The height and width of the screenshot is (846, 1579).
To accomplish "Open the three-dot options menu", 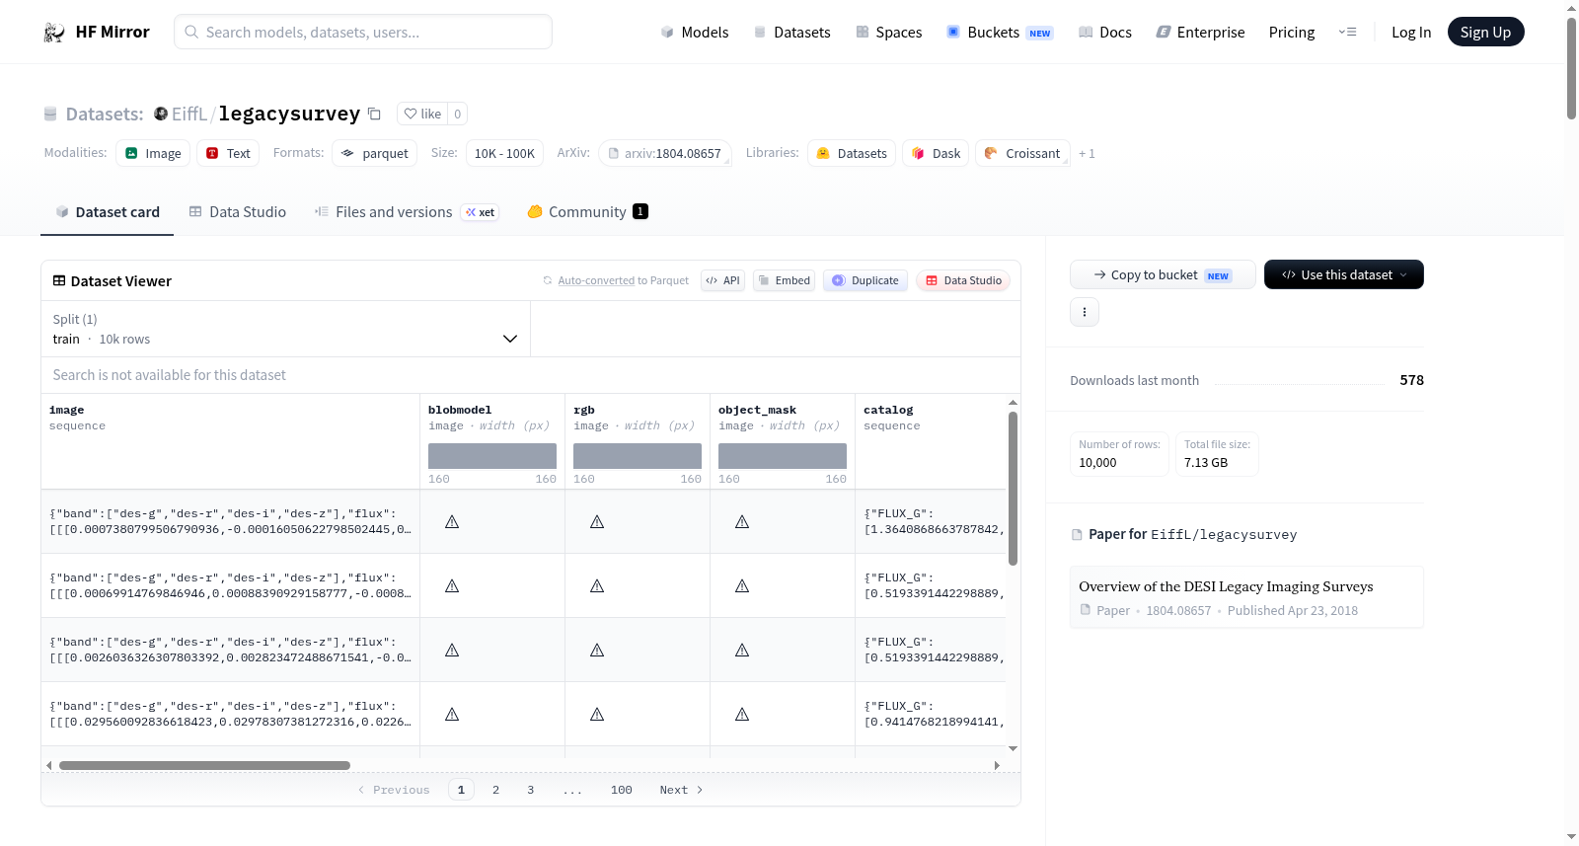I will tap(1085, 312).
